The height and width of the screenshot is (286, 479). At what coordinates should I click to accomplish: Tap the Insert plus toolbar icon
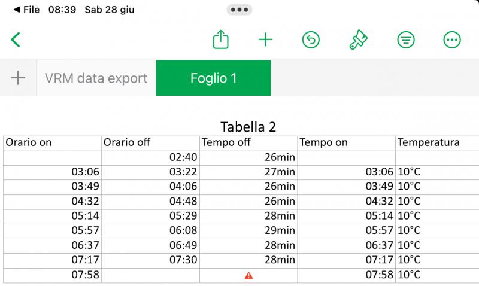point(265,40)
